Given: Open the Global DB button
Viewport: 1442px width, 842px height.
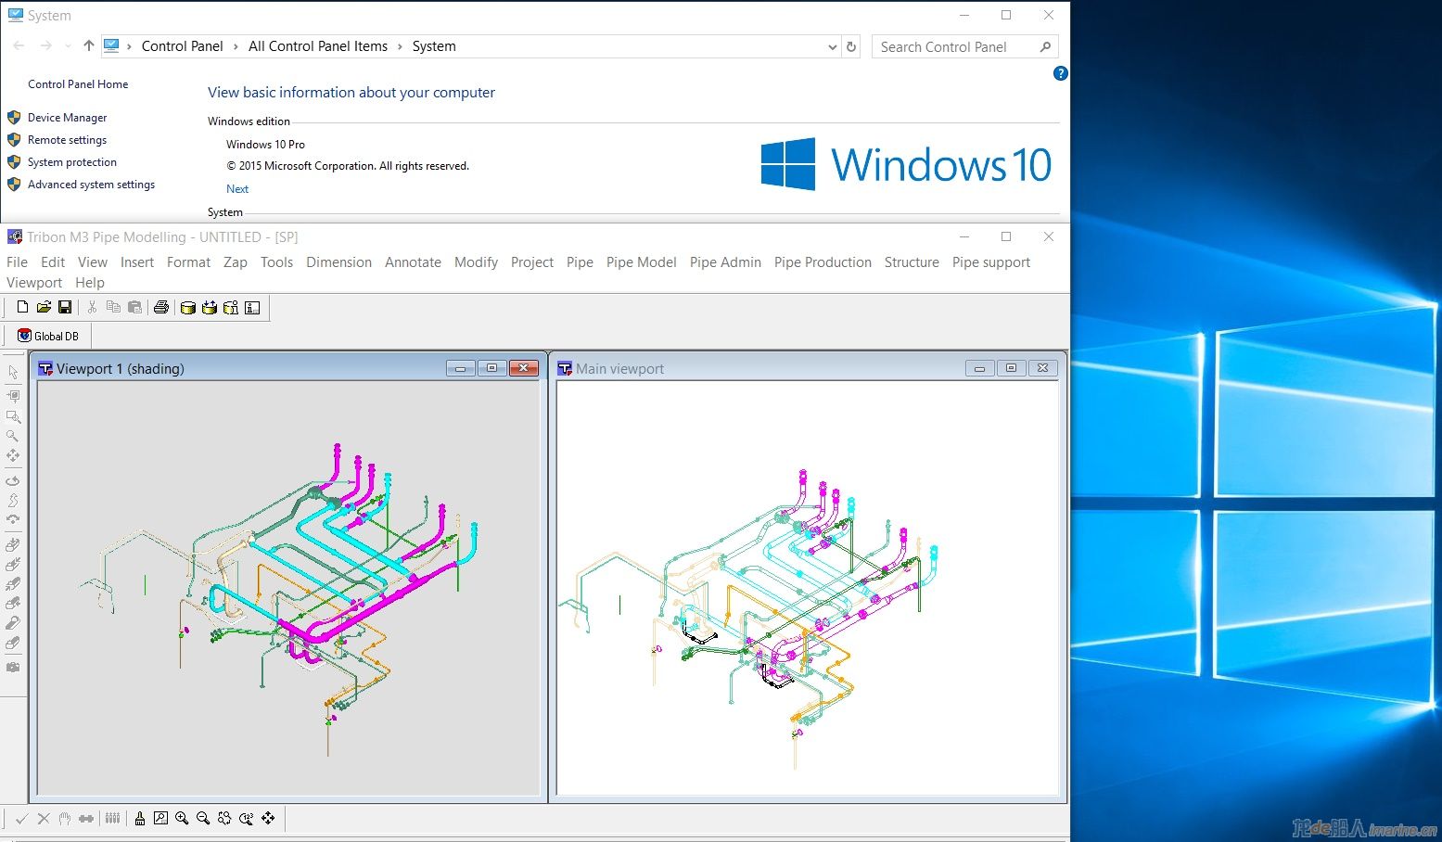Looking at the screenshot, I should 48,336.
